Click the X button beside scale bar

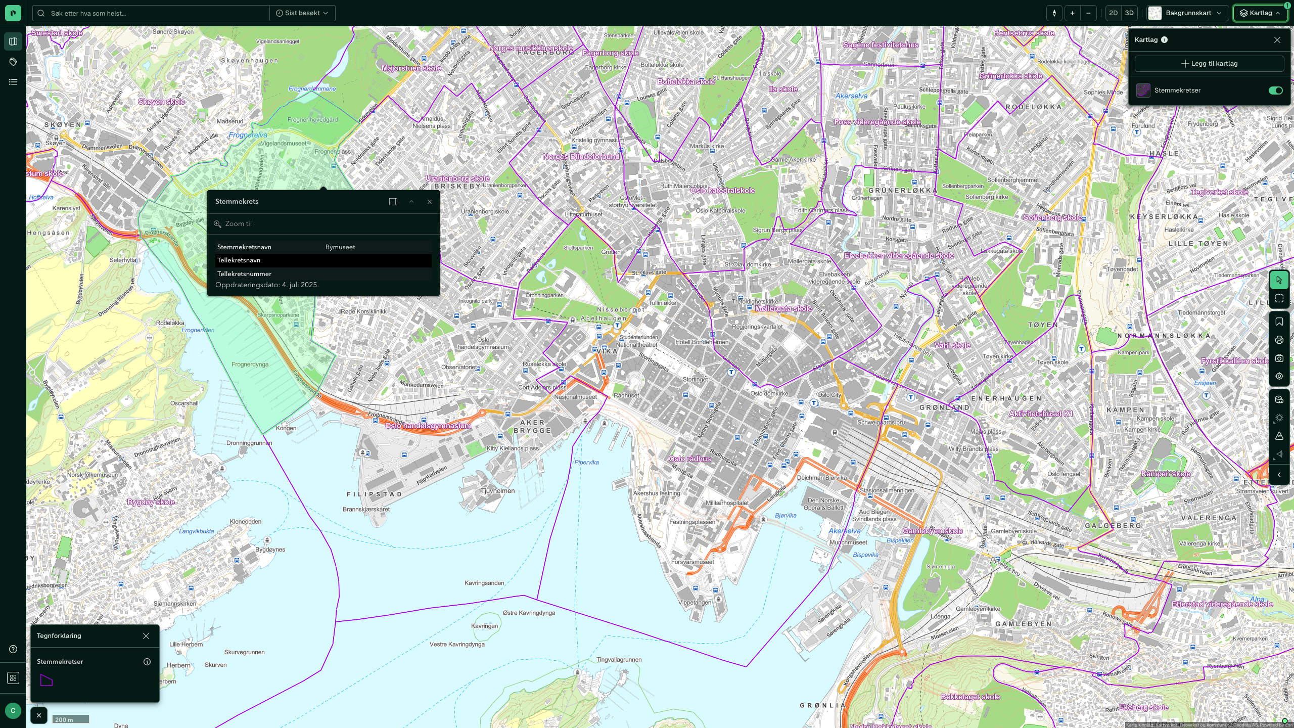tap(39, 715)
